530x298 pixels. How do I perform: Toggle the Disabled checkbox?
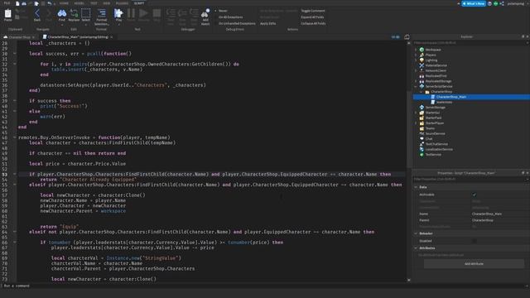(475, 241)
